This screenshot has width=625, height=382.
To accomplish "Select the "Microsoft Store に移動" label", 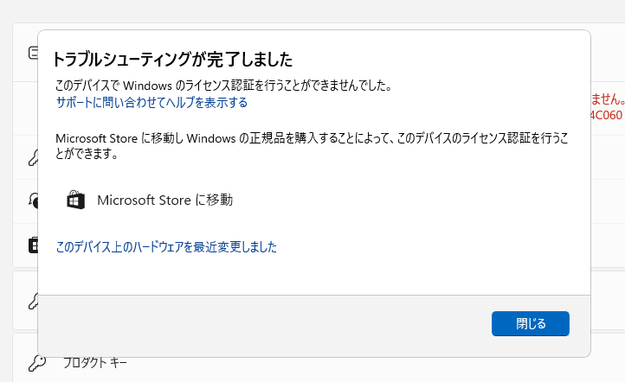I will tap(164, 201).
